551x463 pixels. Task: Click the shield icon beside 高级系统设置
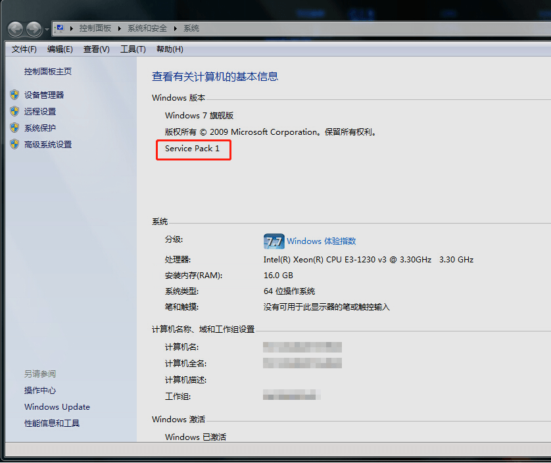[14, 144]
